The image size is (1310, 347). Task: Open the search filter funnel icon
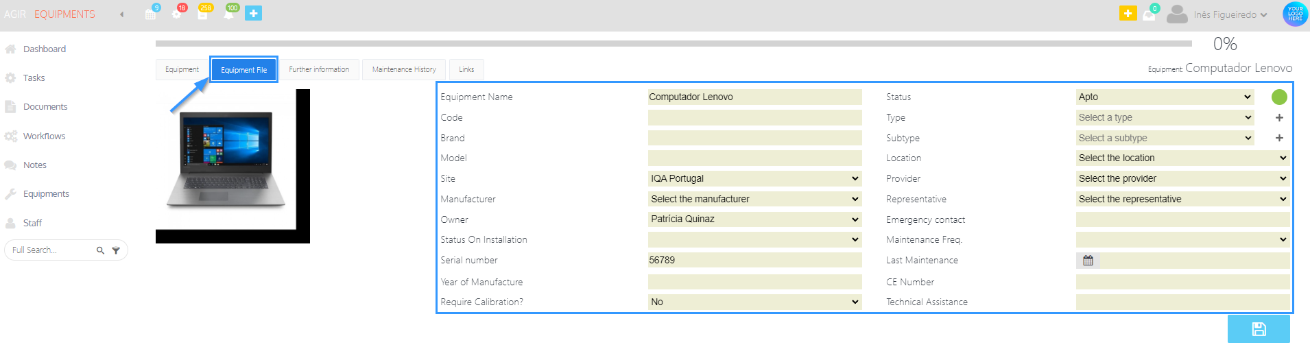[x=116, y=250]
